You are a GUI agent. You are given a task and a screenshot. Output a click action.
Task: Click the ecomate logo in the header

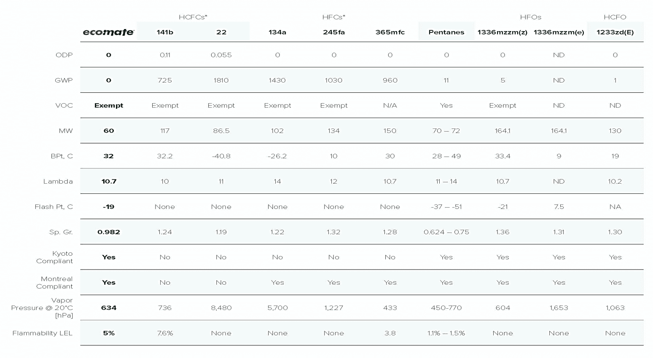coord(108,32)
